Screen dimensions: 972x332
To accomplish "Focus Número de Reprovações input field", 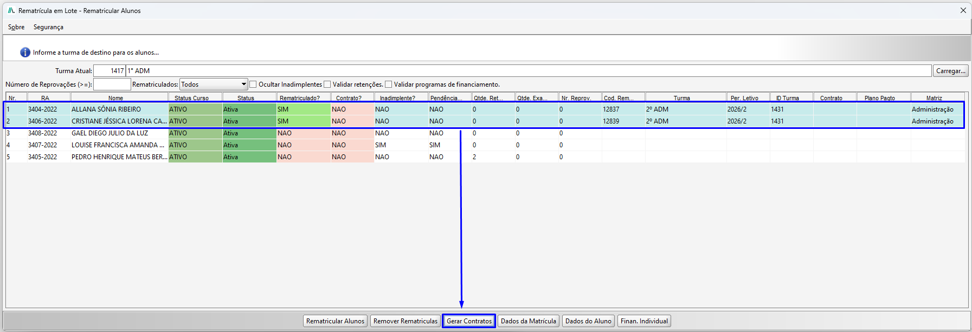I will point(112,84).
